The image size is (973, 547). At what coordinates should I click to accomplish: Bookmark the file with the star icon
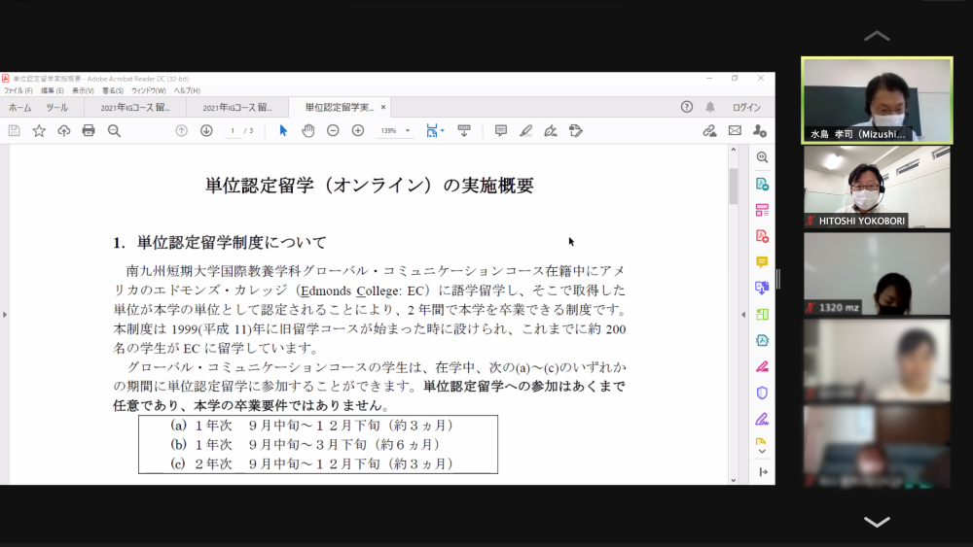coord(39,130)
